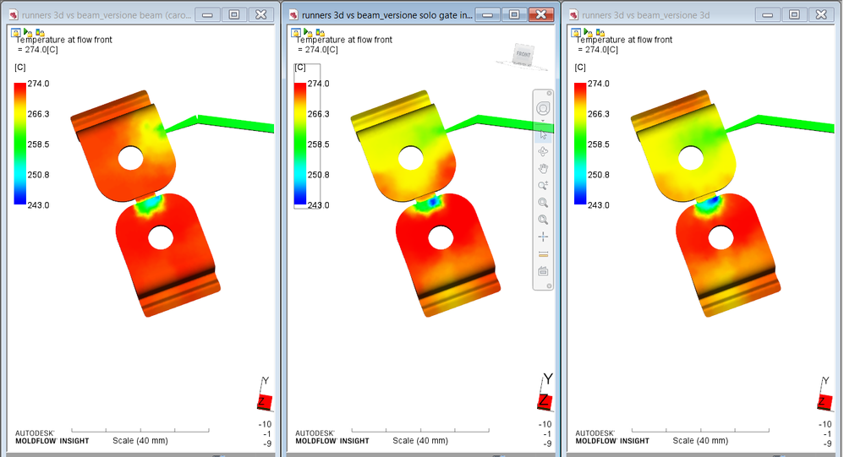Select the Center crosshair tool
Viewport: 844px width, 457px height.
tap(543, 237)
